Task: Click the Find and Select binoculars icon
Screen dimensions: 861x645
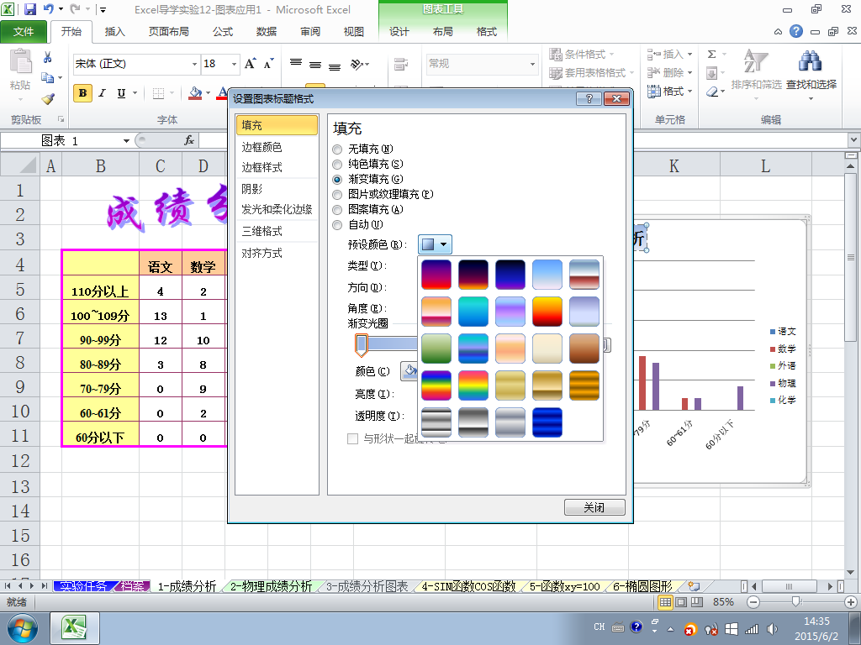Action: 811,61
